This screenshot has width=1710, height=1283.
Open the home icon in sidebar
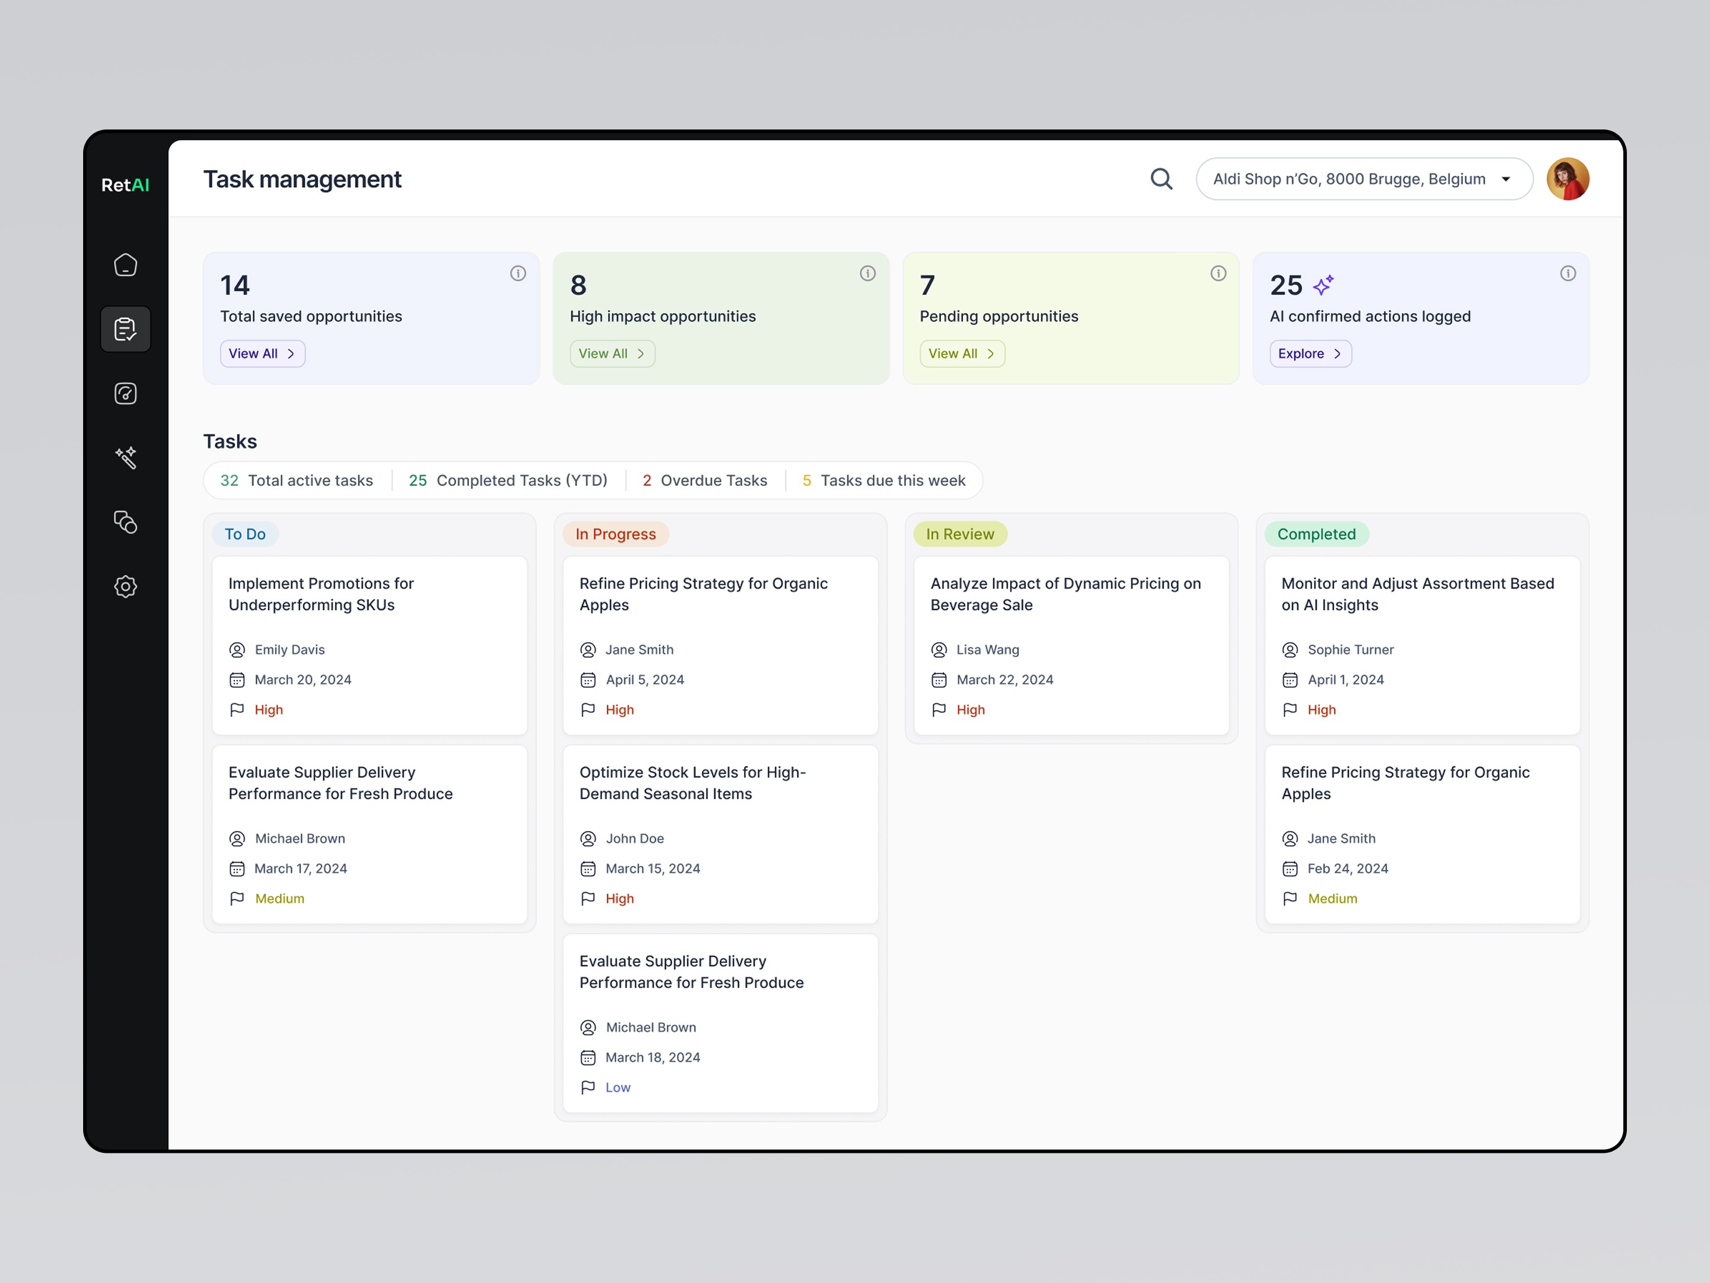click(125, 266)
